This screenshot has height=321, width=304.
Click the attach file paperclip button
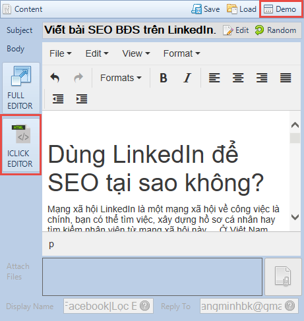click(283, 277)
